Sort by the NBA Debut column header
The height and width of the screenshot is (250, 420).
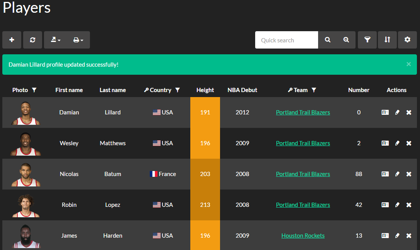242,90
